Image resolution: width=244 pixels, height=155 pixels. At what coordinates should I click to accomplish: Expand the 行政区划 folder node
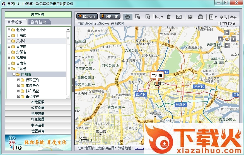coord(18,80)
